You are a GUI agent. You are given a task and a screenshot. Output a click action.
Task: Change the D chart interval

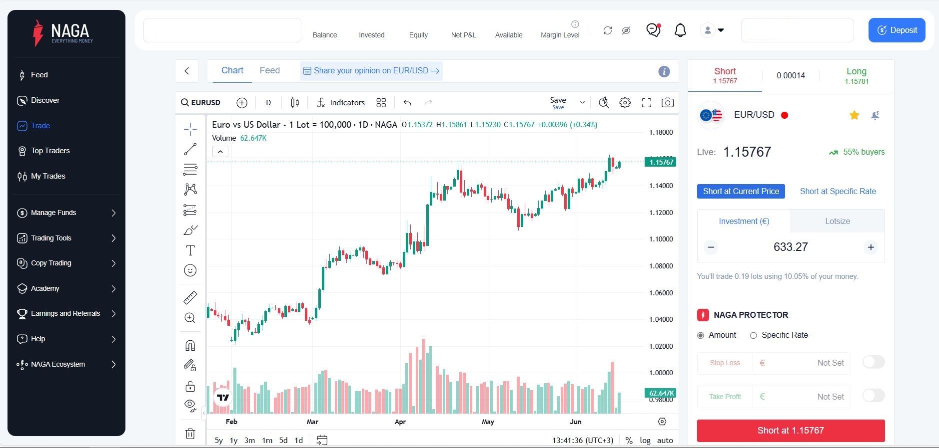pyautogui.click(x=268, y=103)
